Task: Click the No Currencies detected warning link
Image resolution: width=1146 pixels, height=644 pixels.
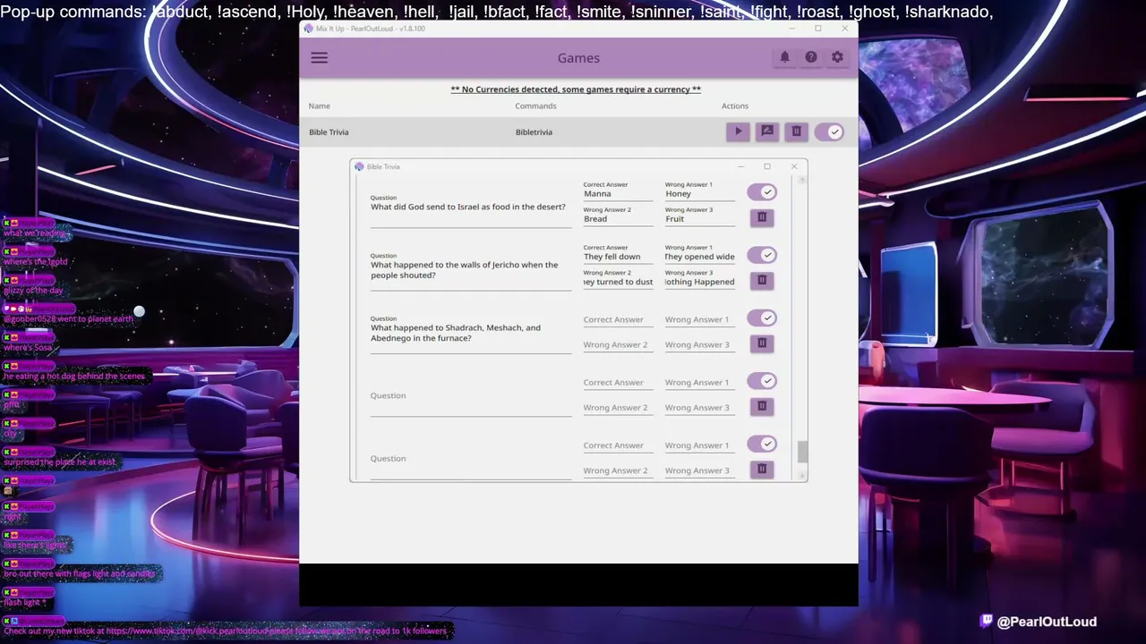Action: coord(576,89)
